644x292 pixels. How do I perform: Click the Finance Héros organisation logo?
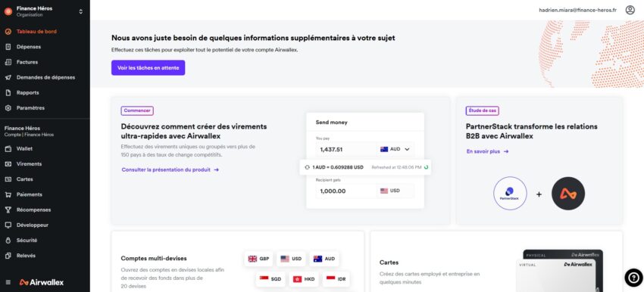pyautogui.click(x=8, y=11)
